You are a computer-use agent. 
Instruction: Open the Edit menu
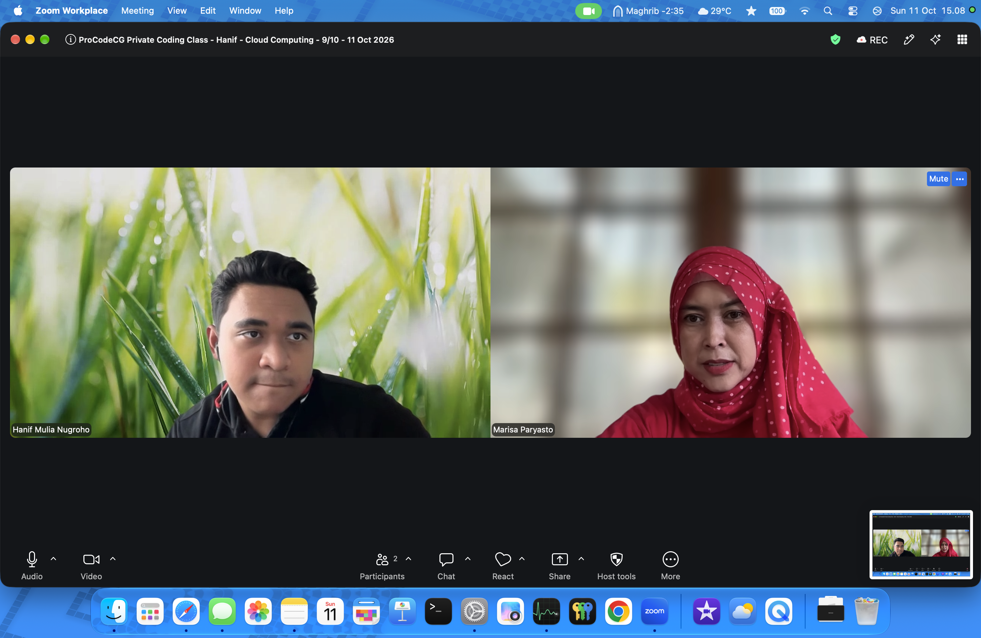[x=208, y=11]
